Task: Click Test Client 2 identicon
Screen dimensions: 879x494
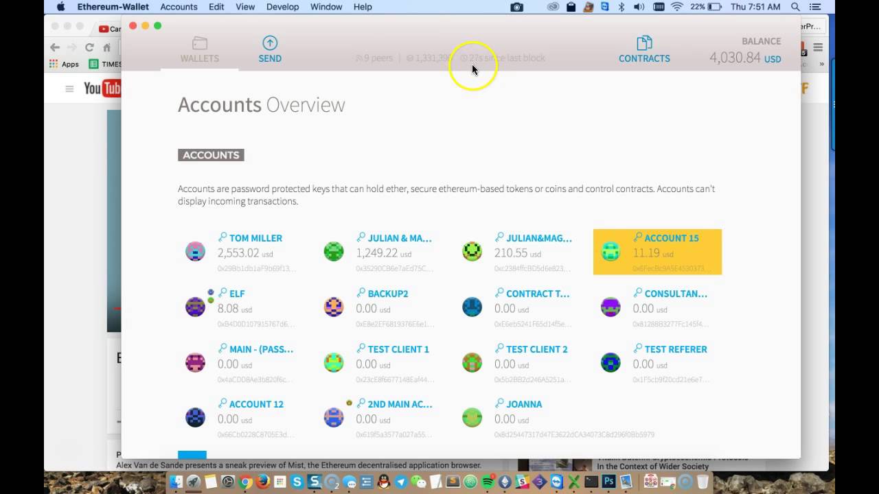Action: coord(472,362)
